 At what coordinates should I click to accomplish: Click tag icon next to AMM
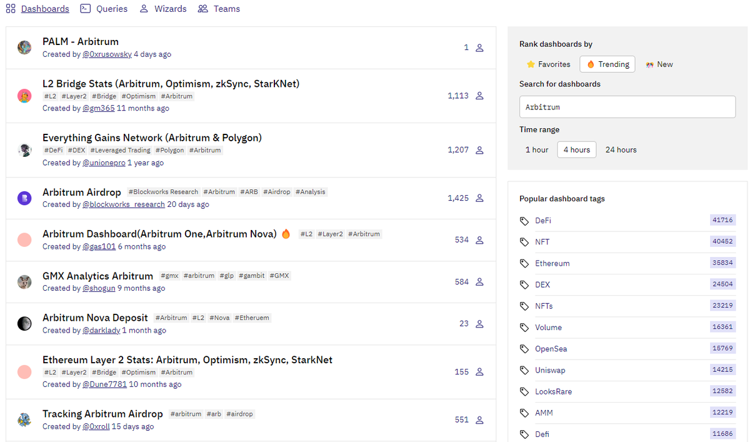click(x=524, y=413)
